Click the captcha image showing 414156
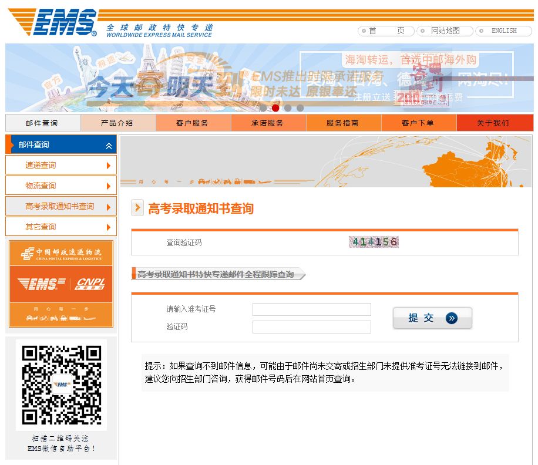Screen dimensions: 538x465 pyautogui.click(x=374, y=242)
